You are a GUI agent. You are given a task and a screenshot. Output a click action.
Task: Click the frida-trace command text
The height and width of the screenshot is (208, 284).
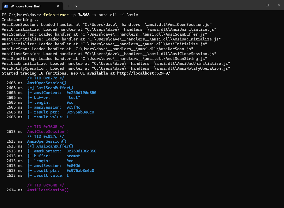[56, 15]
